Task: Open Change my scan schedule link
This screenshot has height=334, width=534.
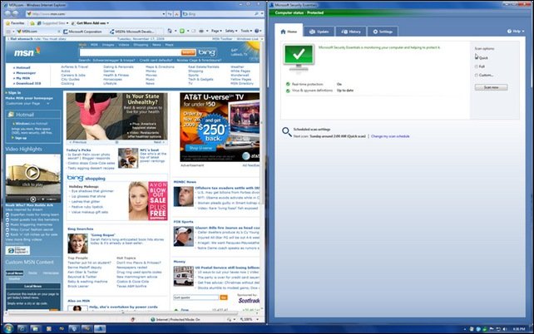Action: [390, 136]
